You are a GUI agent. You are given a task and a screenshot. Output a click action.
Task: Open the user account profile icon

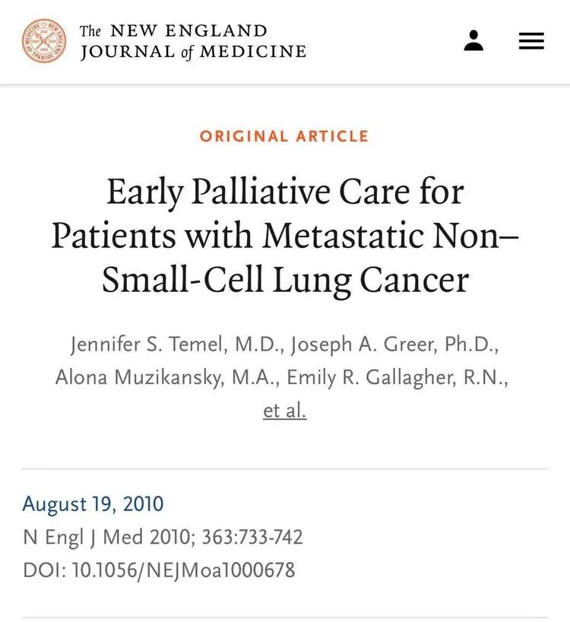tap(473, 40)
